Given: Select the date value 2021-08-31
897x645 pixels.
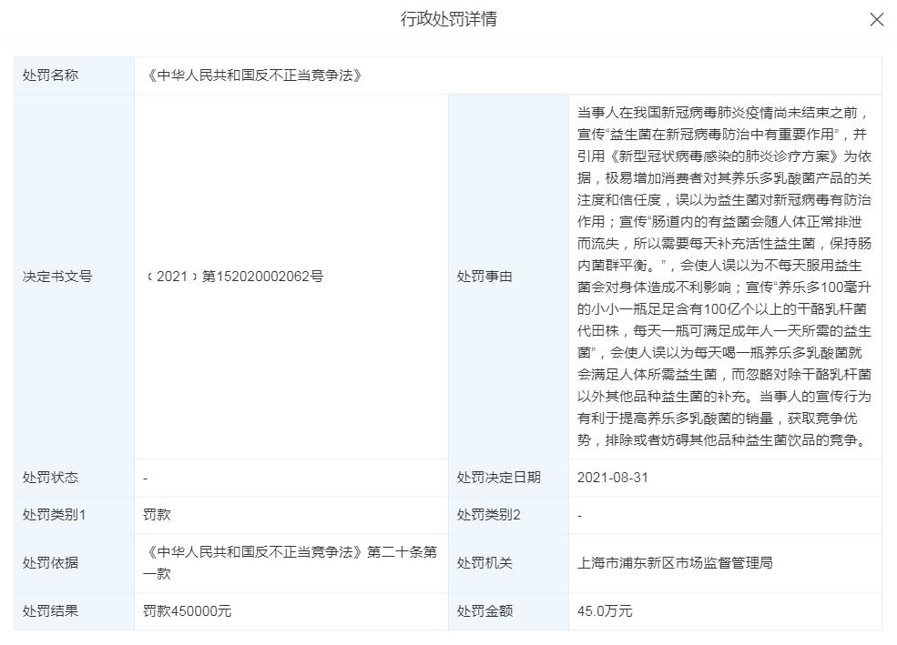Looking at the screenshot, I should (613, 478).
